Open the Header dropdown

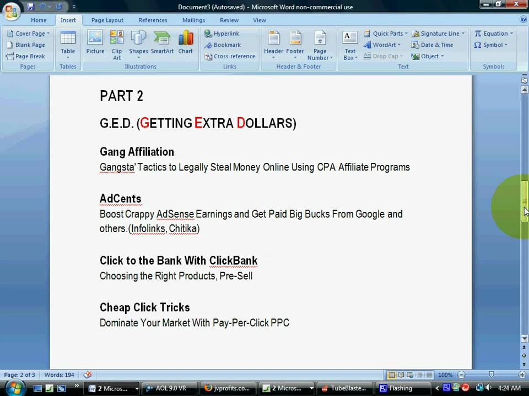(x=274, y=45)
